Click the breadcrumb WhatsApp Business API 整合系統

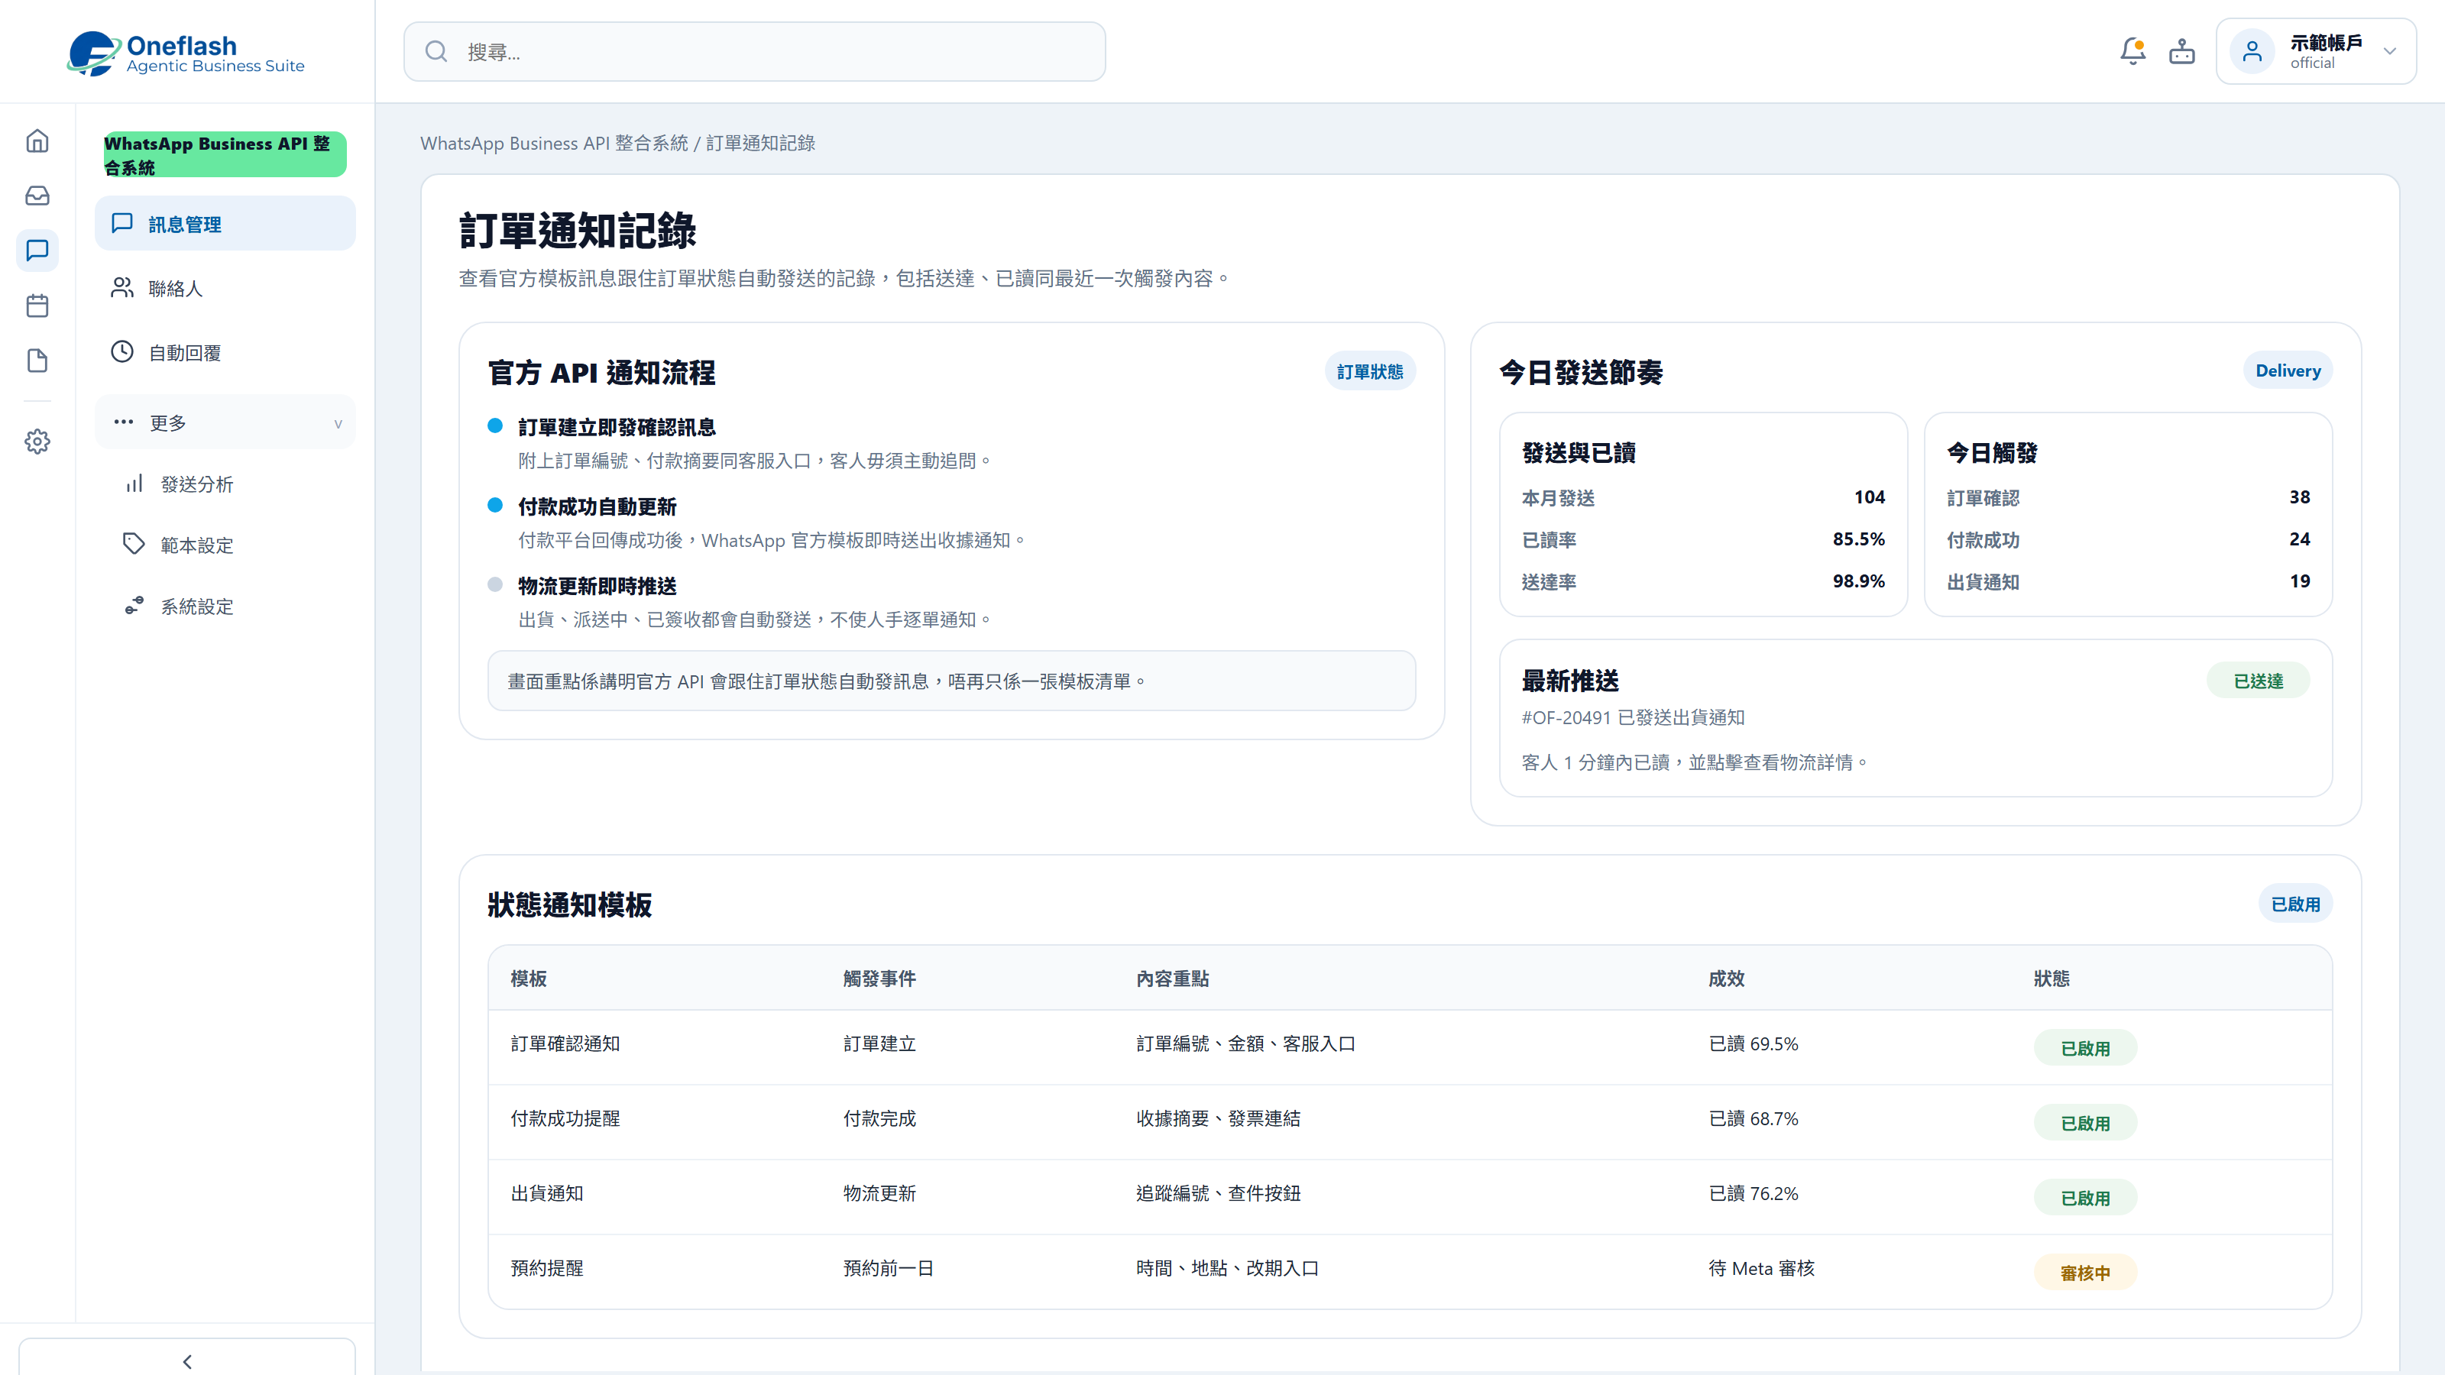[x=553, y=142]
